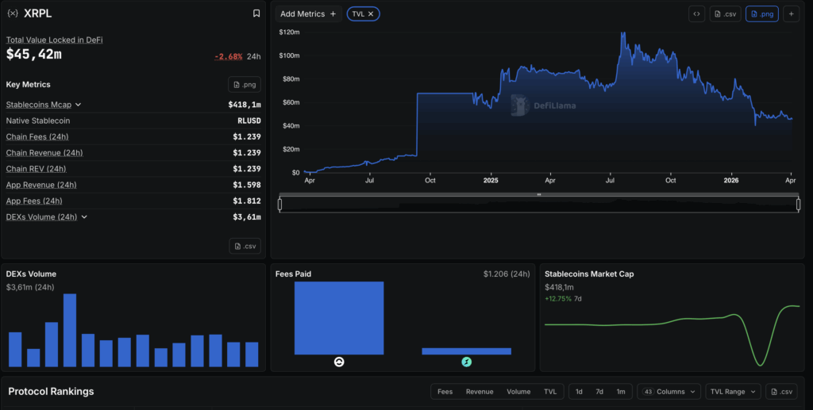Select the 1m time period
Screen dimensions: 813x410
pyautogui.click(x=621, y=392)
